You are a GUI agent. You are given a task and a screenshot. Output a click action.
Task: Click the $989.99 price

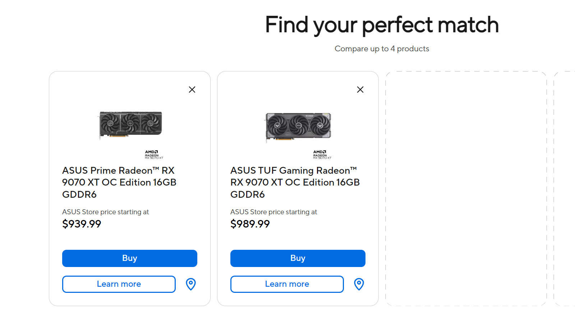tap(250, 224)
